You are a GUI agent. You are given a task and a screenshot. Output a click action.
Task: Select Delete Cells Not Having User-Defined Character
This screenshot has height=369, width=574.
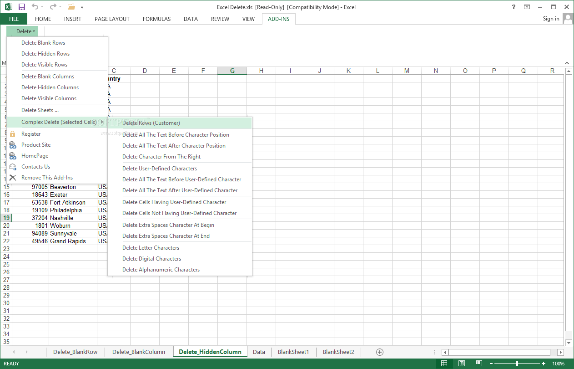pos(180,213)
